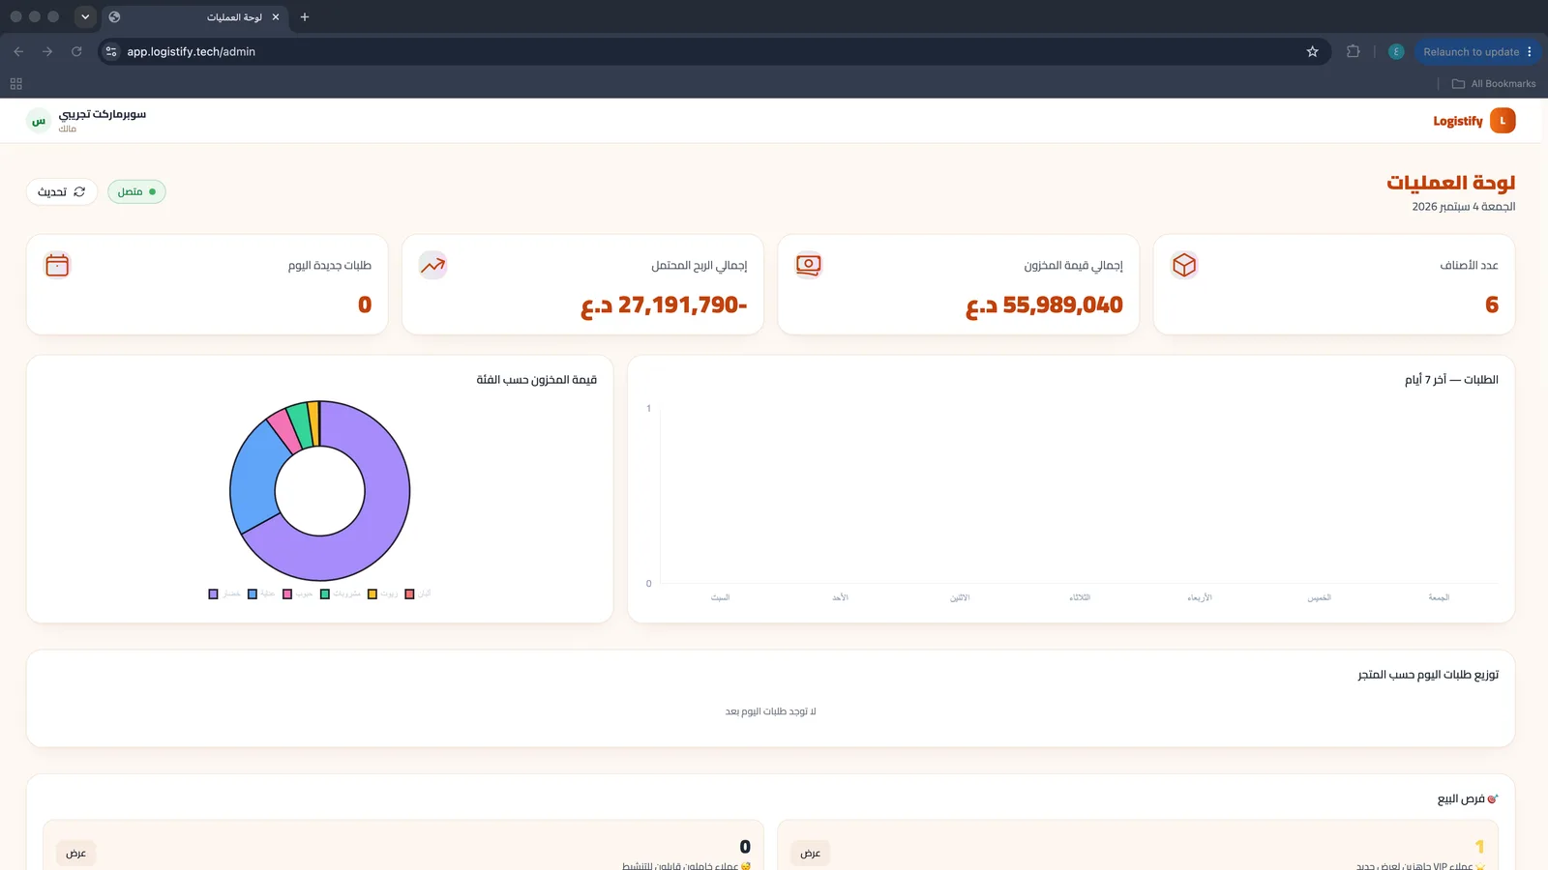This screenshot has height=870, width=1548.
Task: Open the All Bookmarks folder
Action: pyautogui.click(x=1494, y=84)
